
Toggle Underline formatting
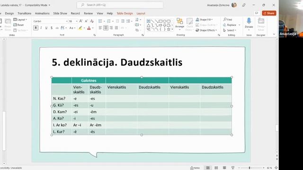click(x=46, y=28)
